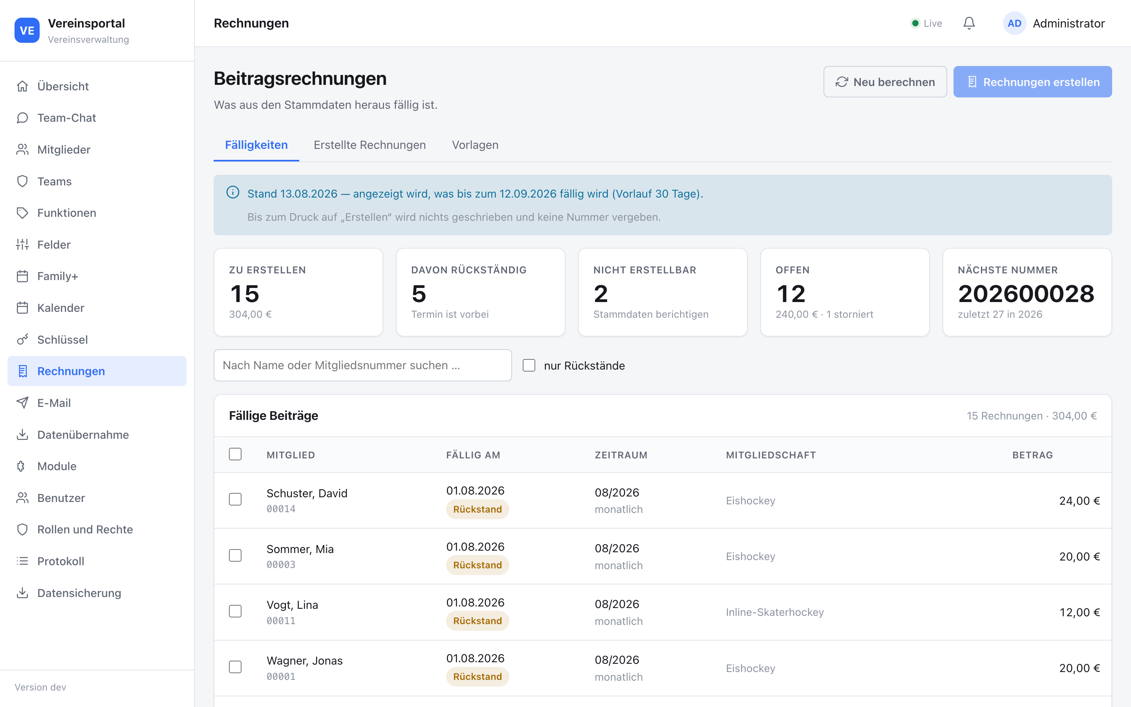
Task: Click the Protokoll list icon
Action: [x=22, y=561]
